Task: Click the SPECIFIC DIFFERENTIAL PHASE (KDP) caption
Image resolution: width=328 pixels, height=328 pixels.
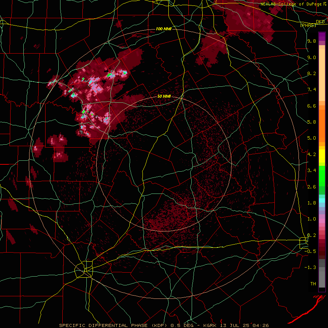Action: coord(113,325)
